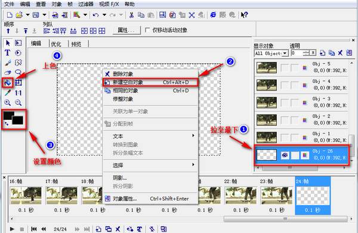This screenshot has width=358, height=233.
Task: Step back to previous frame
Action: coord(44,229)
